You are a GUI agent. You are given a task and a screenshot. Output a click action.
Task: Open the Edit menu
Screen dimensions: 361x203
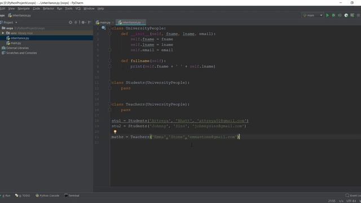(2, 8)
